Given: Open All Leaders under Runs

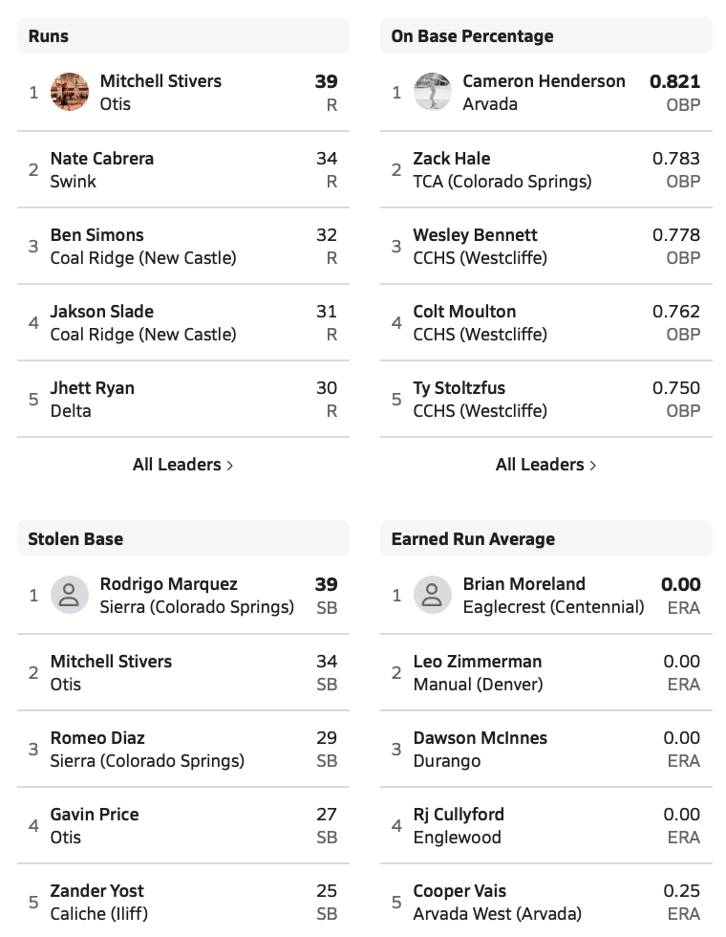Looking at the screenshot, I should [182, 465].
